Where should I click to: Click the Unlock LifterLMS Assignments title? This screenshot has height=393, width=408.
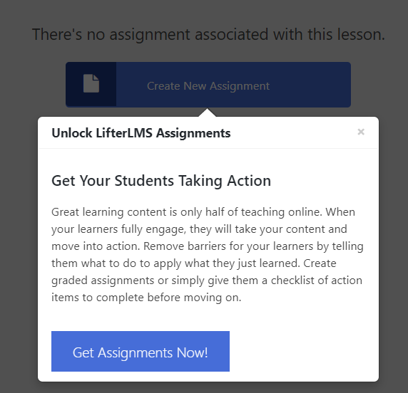(x=141, y=133)
